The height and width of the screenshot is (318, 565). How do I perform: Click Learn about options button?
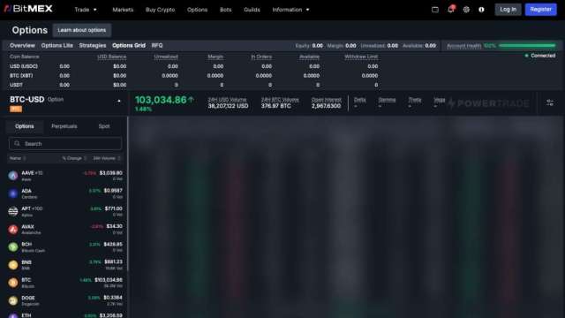pyautogui.click(x=82, y=30)
